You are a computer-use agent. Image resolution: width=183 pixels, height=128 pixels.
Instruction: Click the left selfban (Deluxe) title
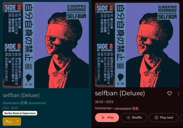pyautogui.click(x=21, y=95)
